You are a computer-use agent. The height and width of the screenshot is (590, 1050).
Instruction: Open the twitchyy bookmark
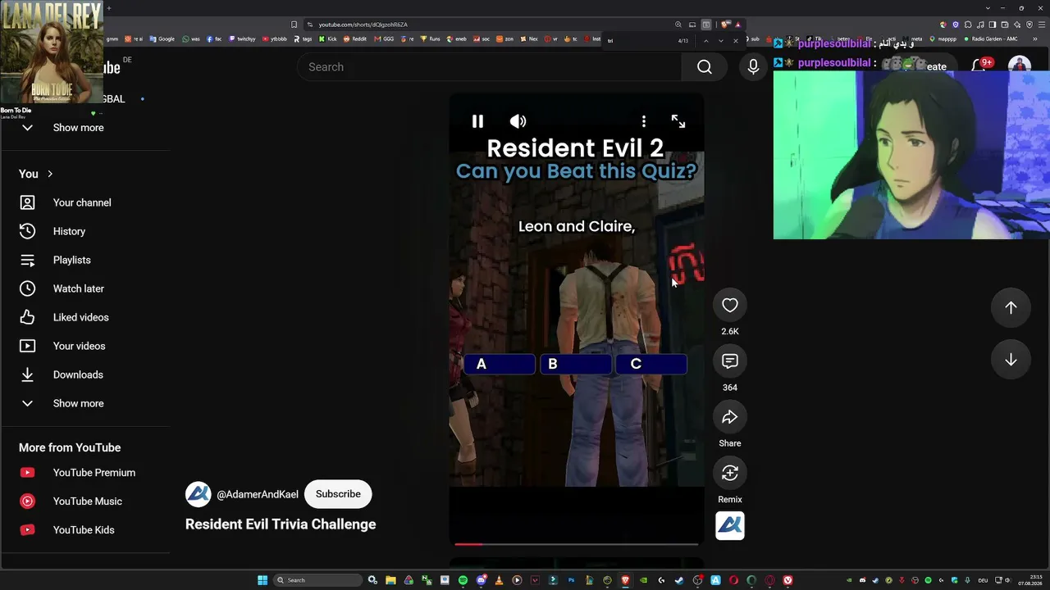(x=243, y=39)
